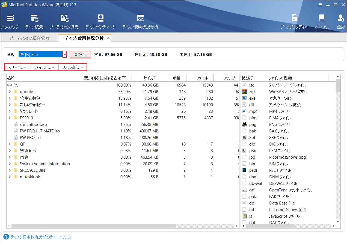Launch データ復元 data recovery
This screenshot has width=347, height=243.
click(x=34, y=22)
